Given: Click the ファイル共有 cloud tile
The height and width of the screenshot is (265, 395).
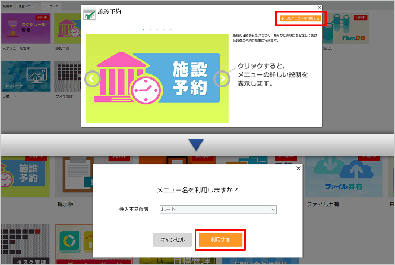Looking at the screenshot, I should 343,176.
